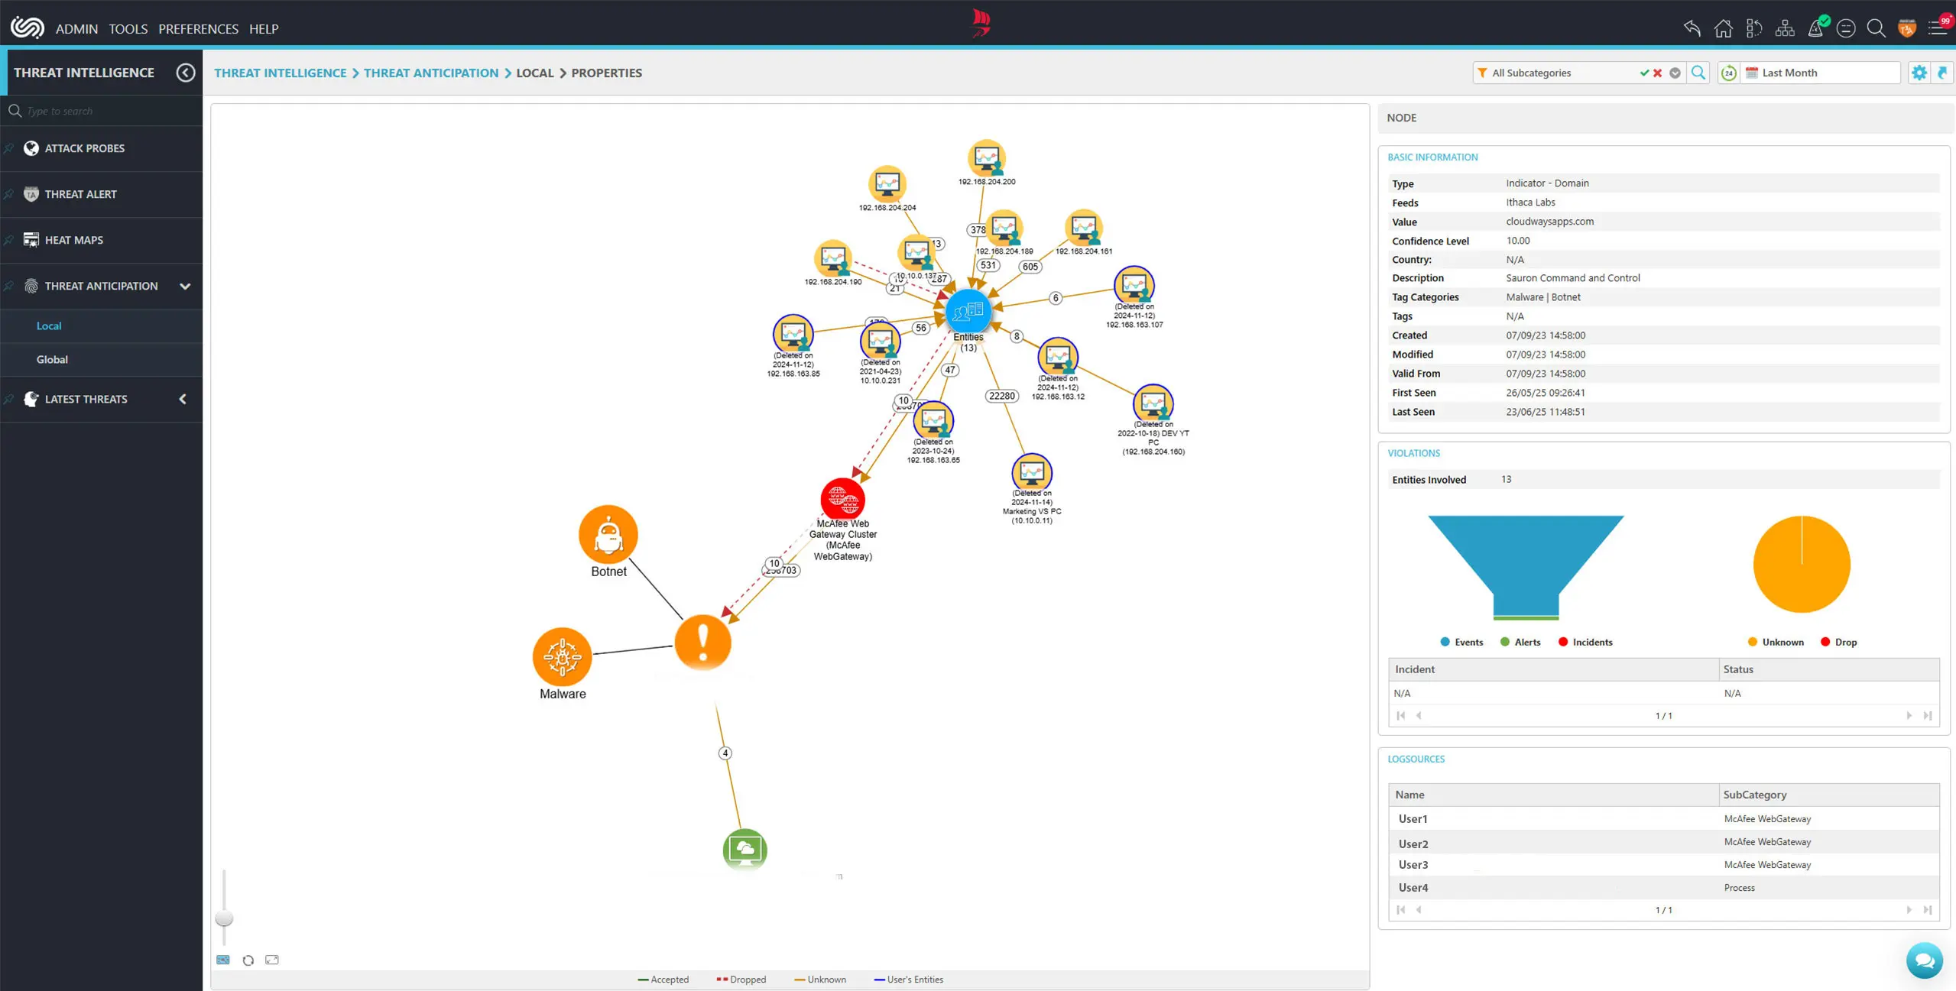The width and height of the screenshot is (1956, 991).
Task: Click the green checkmark in subcategories filter
Action: pos(1645,73)
